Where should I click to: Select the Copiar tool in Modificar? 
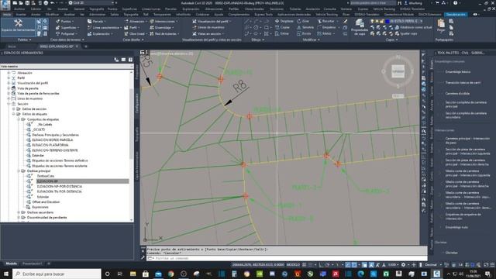coord(282,28)
